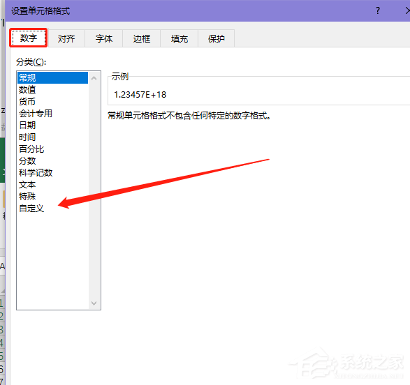Image resolution: width=410 pixels, height=385 pixels.
Task: Click the sample value 1.23457E+18
Action: click(140, 94)
